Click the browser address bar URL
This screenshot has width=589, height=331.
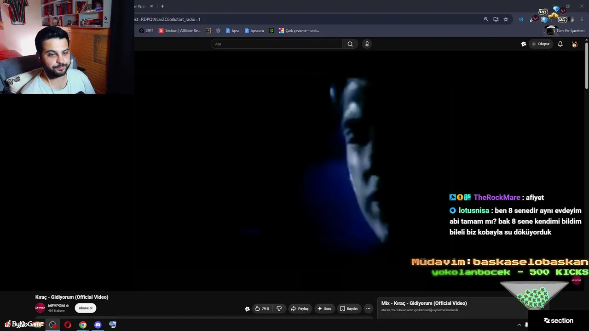point(167,19)
